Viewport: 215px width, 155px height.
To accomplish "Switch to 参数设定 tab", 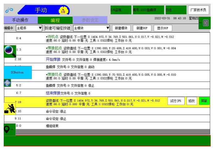I will pos(90,20).
